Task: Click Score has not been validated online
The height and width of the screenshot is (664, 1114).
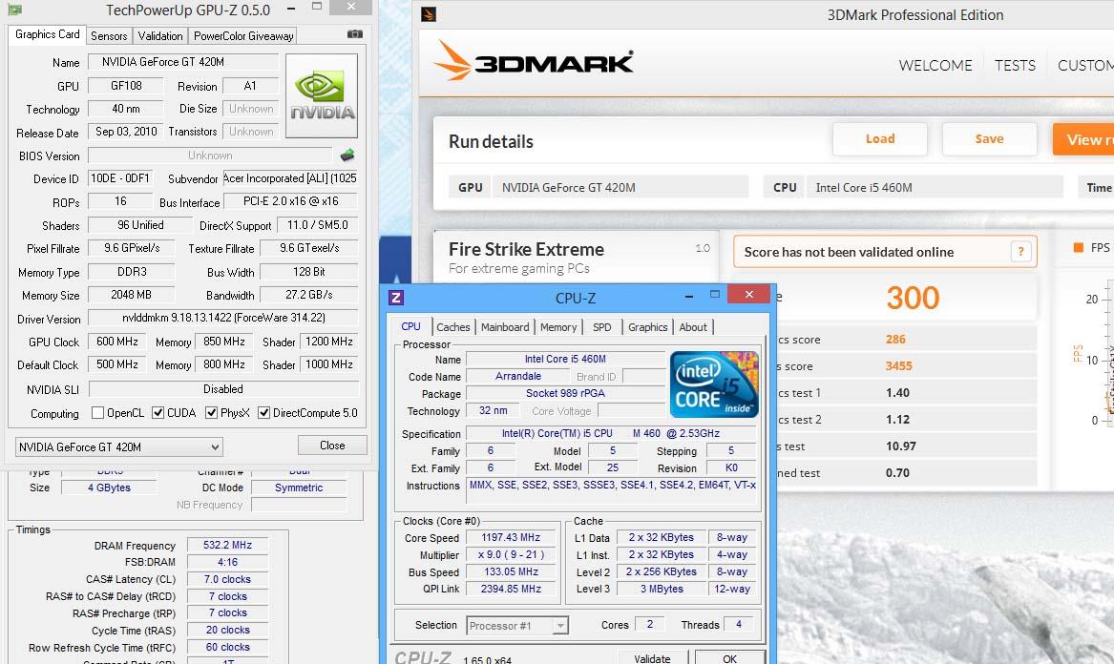Action: coord(849,252)
